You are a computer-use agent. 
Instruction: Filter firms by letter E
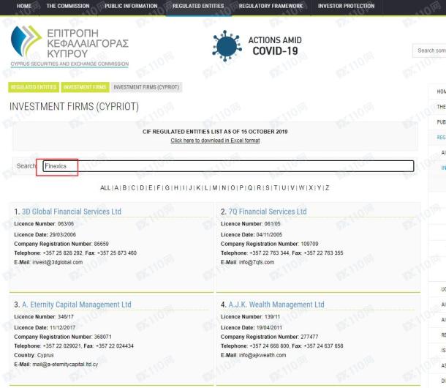tap(151, 187)
